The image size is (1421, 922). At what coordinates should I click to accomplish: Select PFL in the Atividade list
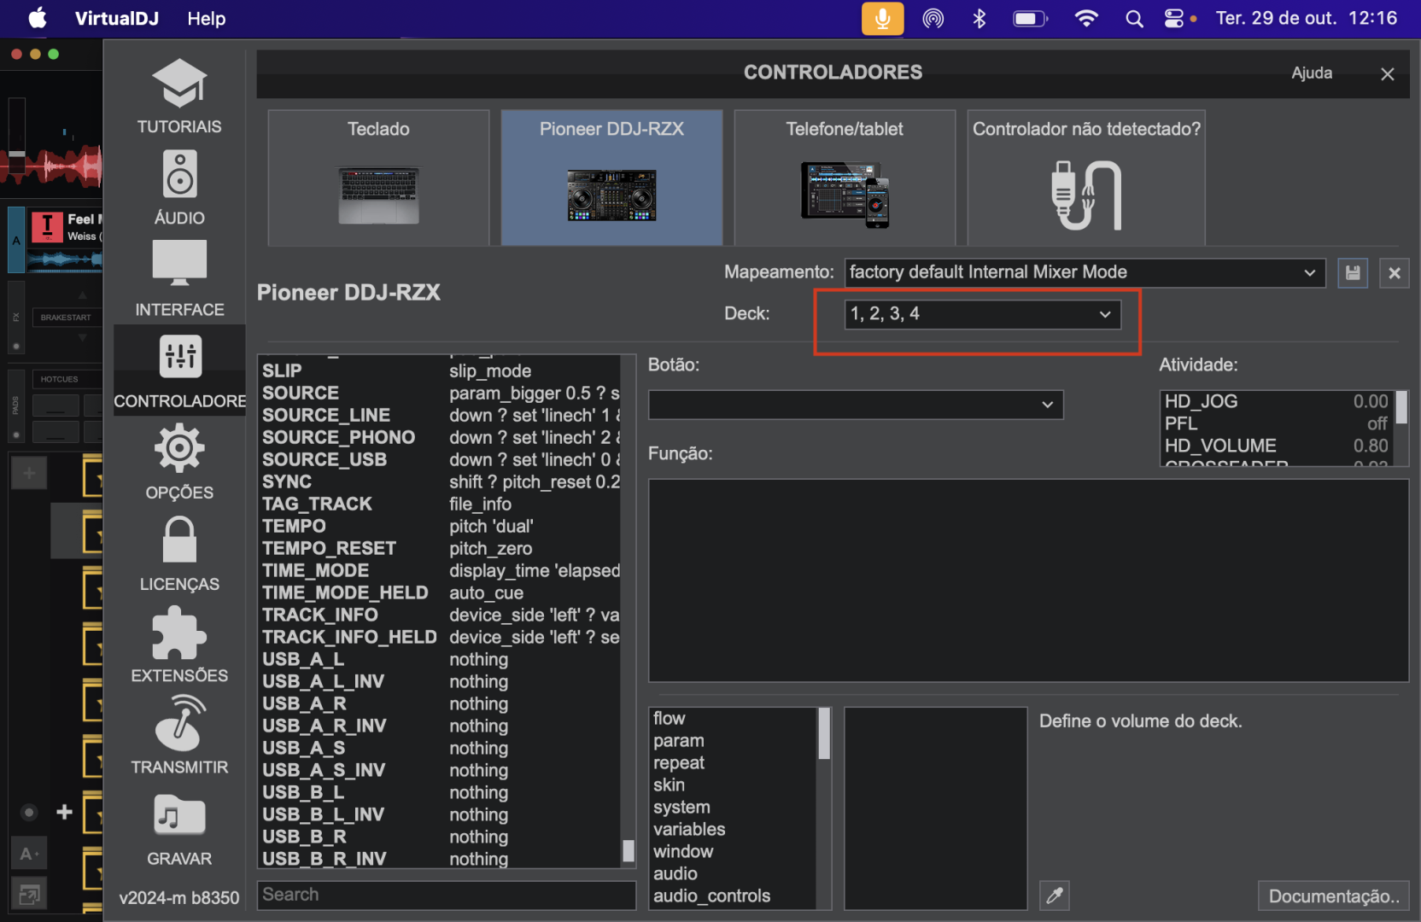(x=1277, y=424)
